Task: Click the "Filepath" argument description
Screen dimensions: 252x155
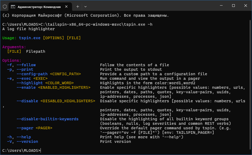Action: pos(35,51)
